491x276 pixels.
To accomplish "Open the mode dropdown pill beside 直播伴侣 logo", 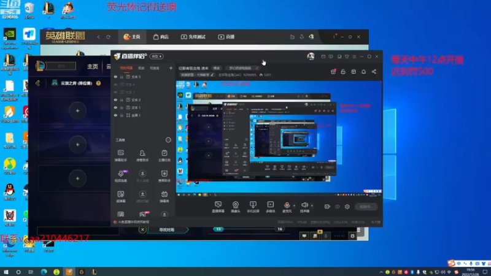I will click(157, 56).
